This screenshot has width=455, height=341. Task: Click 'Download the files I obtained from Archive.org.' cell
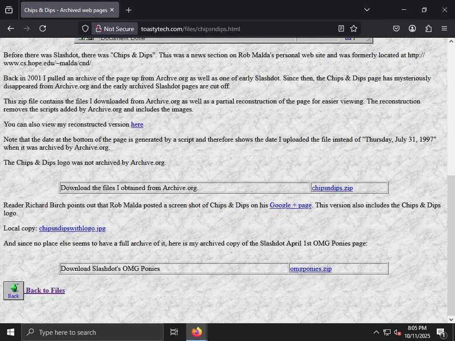[185, 188]
